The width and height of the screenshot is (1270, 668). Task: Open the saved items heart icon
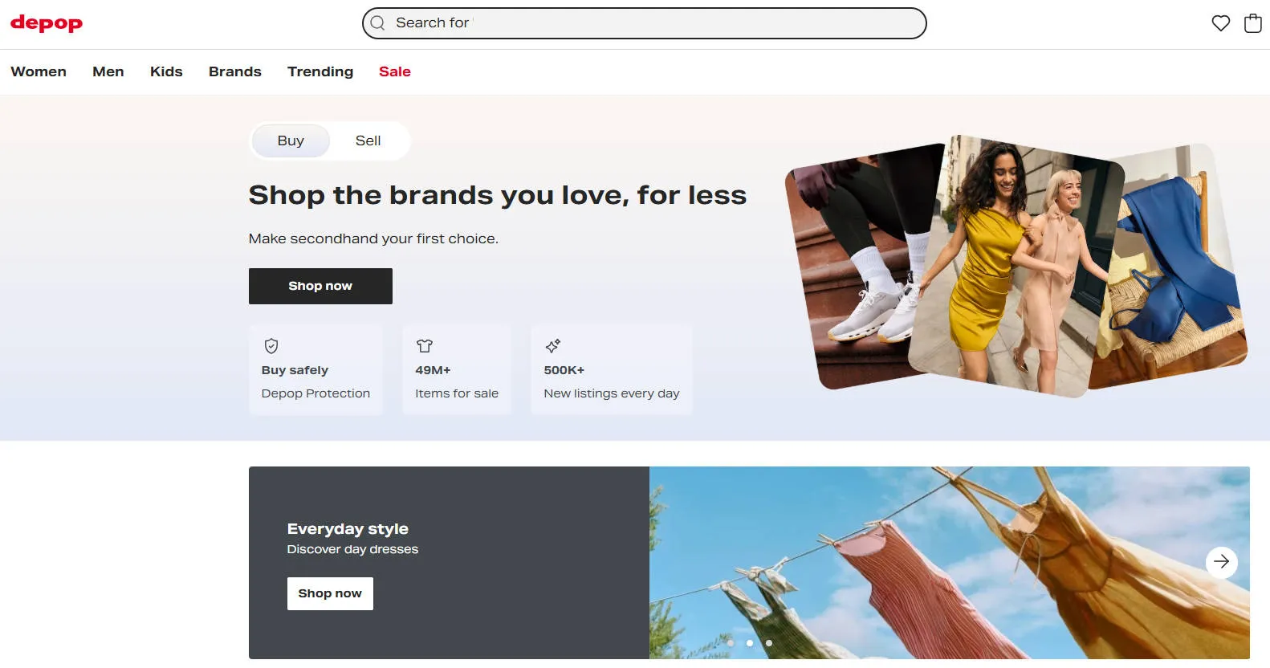[x=1220, y=23]
